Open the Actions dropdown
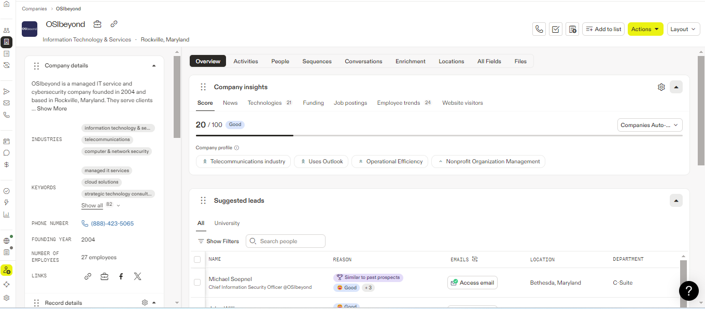The width and height of the screenshot is (705, 309). pyautogui.click(x=645, y=30)
